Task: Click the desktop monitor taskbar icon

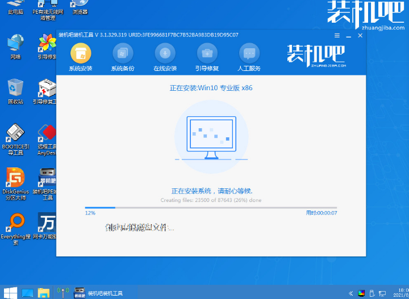Action: coord(27,293)
